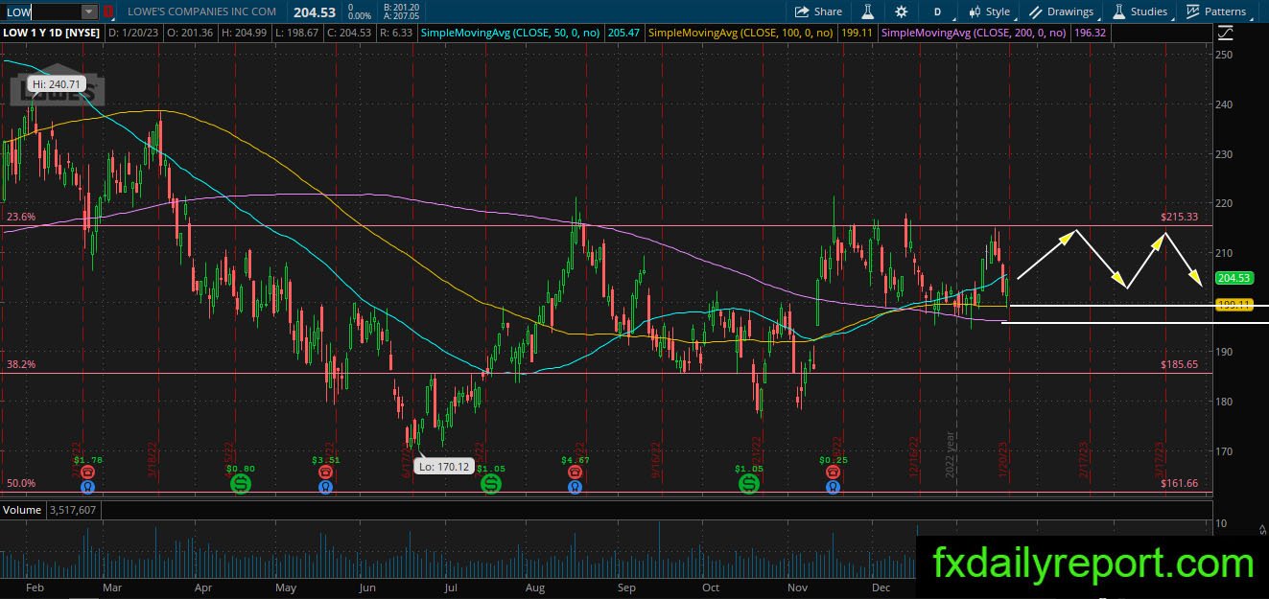The width and height of the screenshot is (1269, 599).
Task: Click blue lightbulb icon below $0.25 earnings
Action: tap(833, 486)
